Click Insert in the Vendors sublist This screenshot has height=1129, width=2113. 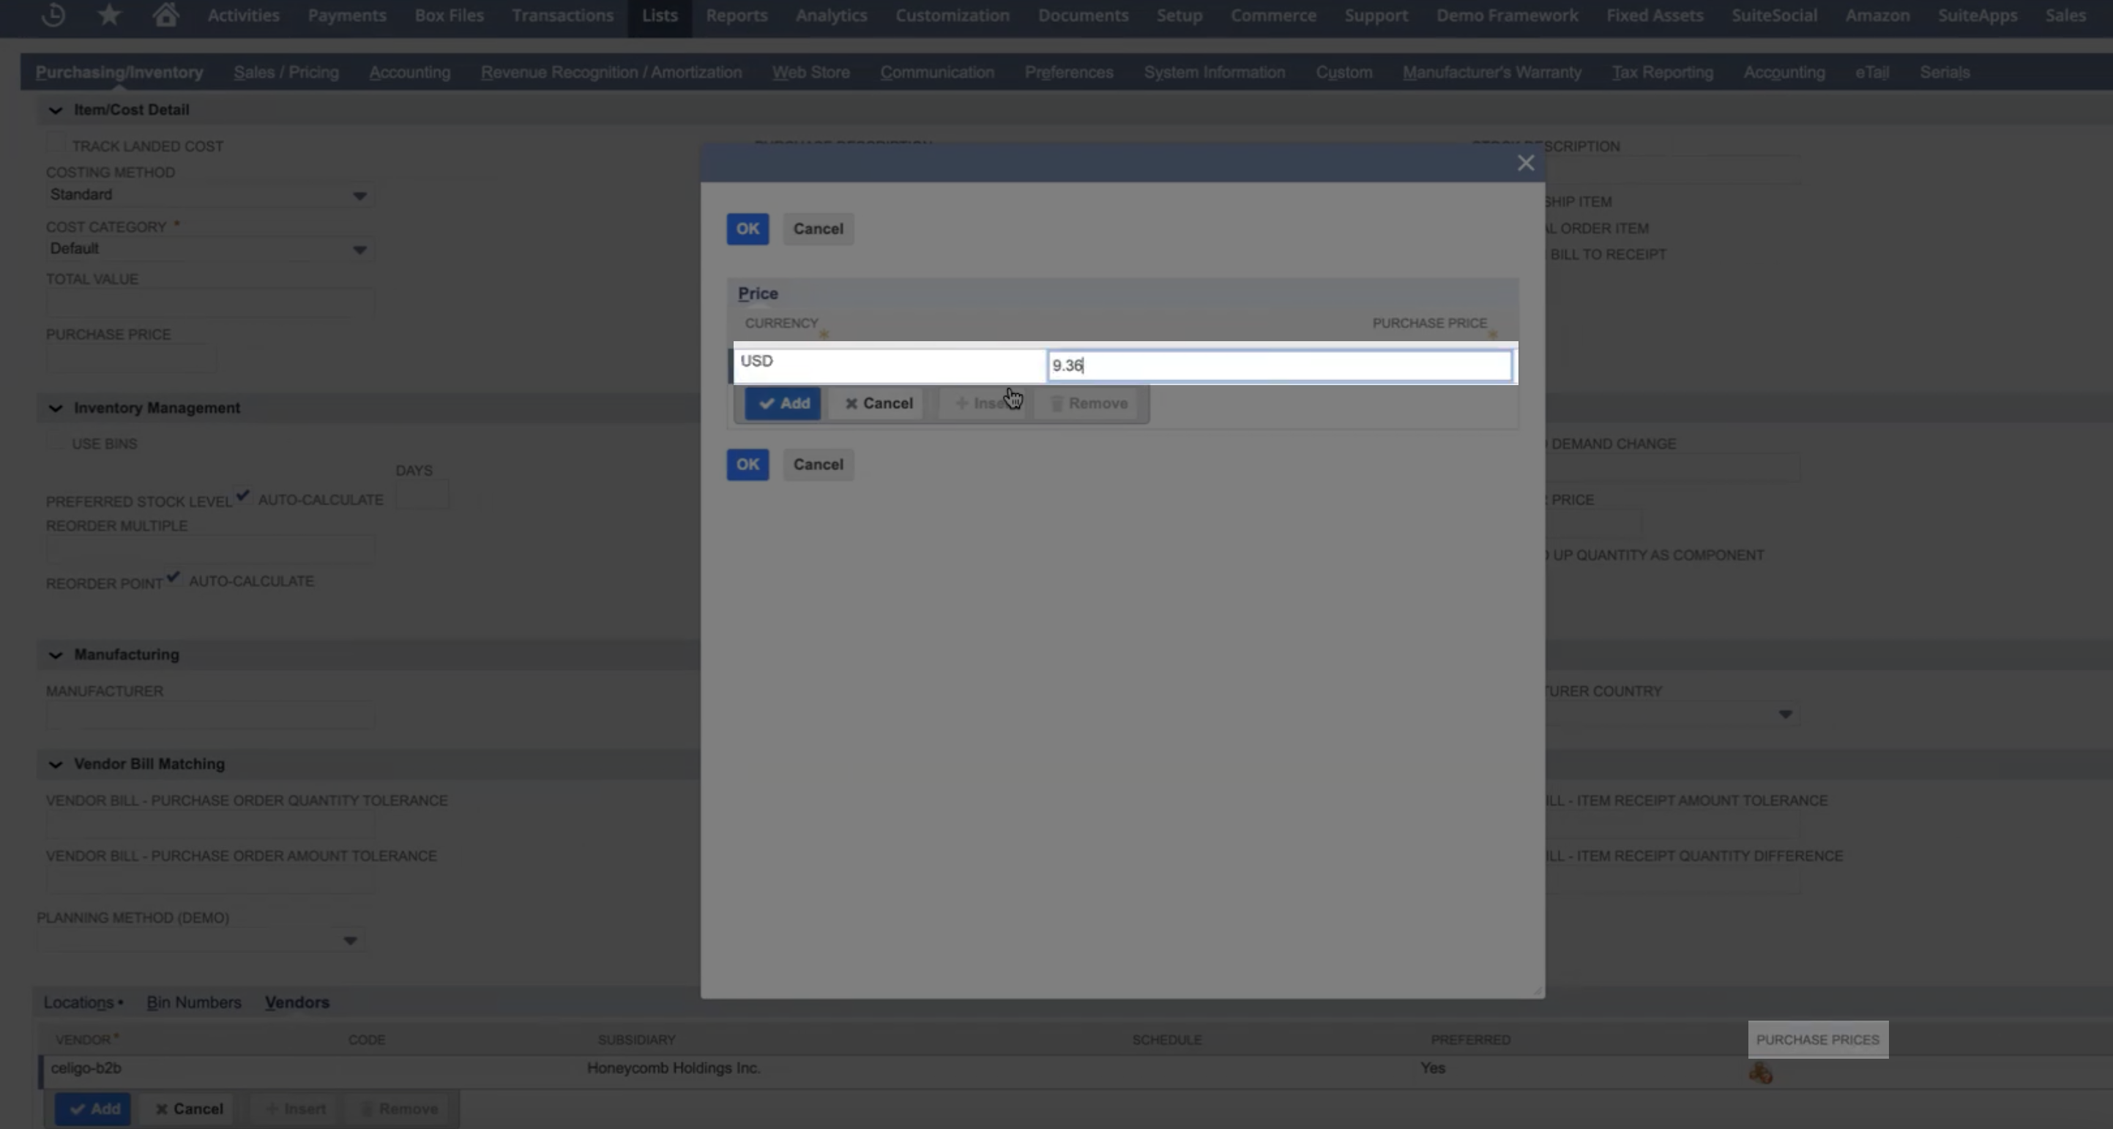(294, 1109)
